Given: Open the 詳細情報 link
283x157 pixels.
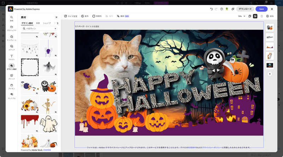Looking at the screenshot, I should [47, 150].
